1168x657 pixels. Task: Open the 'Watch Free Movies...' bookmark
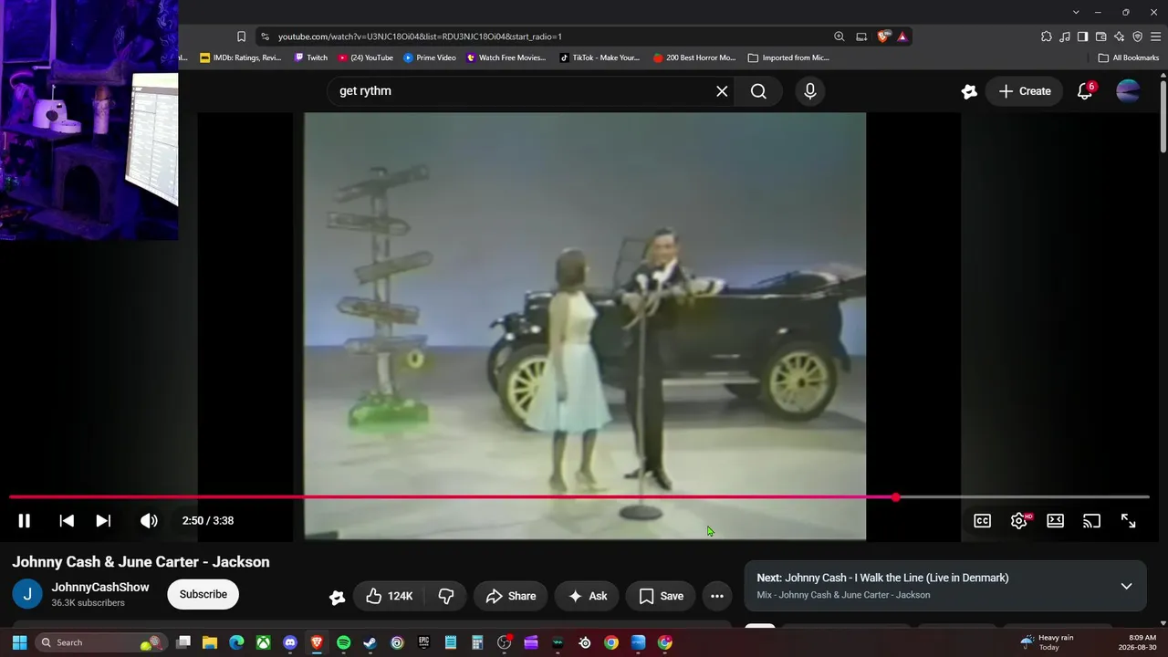pos(506,57)
